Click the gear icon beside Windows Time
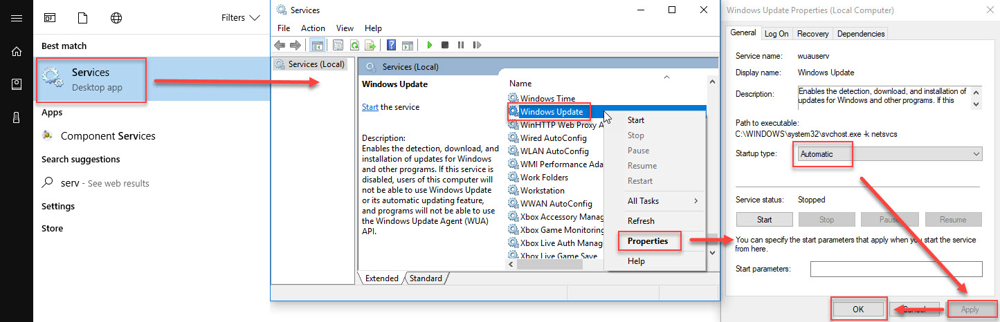The height and width of the screenshot is (322, 1000). pos(513,99)
